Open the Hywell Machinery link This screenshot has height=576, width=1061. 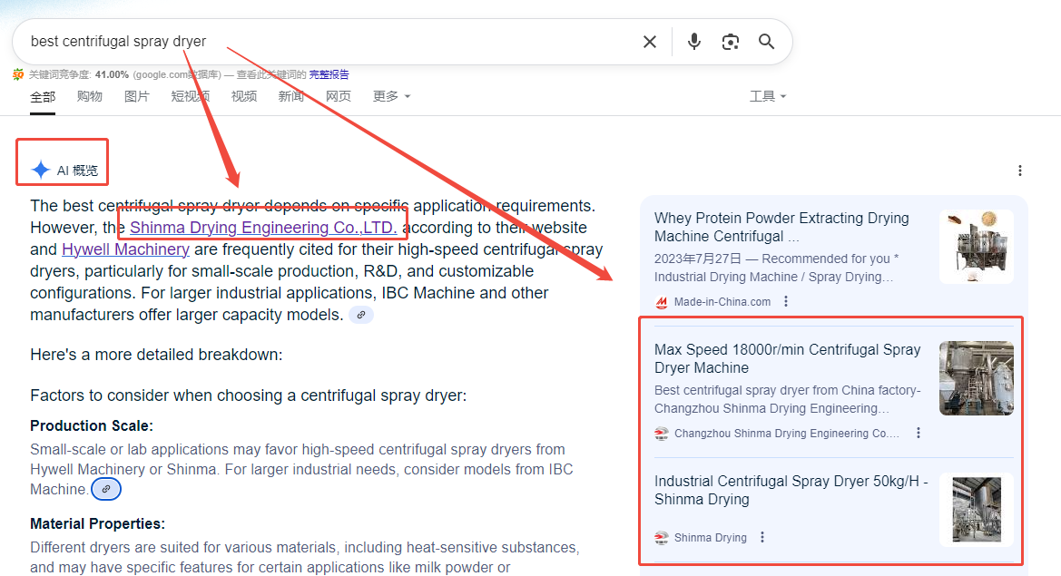point(125,249)
